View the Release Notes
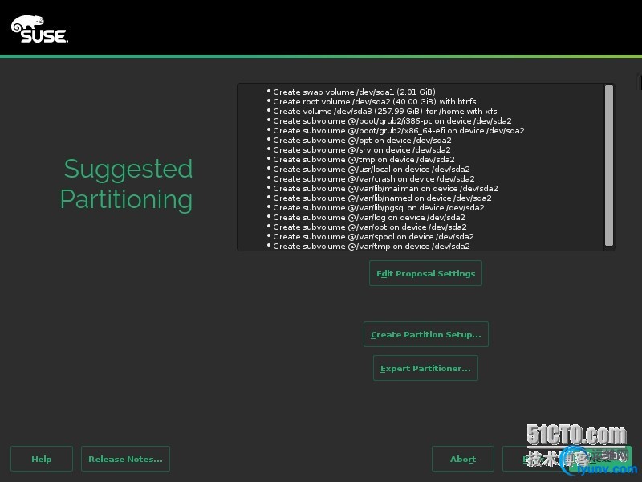Viewport: 642px width, 482px height. coord(125,459)
